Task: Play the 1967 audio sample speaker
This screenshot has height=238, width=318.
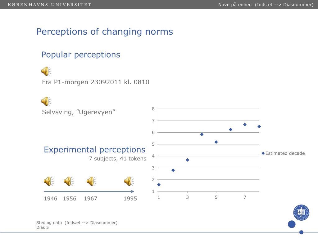Action: pos(92,181)
